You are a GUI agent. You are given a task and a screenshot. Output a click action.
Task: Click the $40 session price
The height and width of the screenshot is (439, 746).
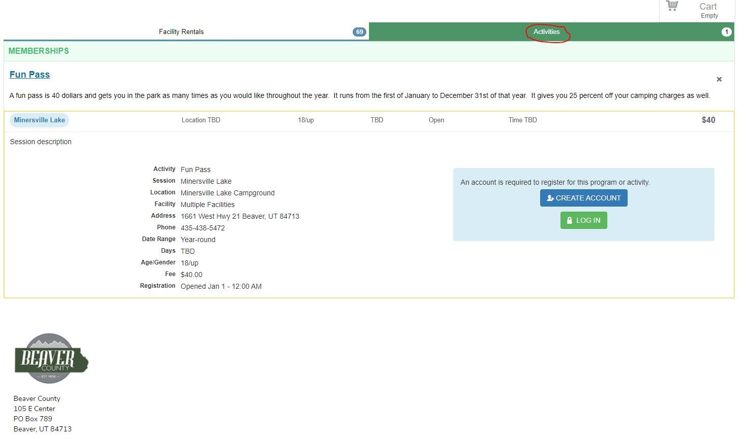(x=708, y=120)
